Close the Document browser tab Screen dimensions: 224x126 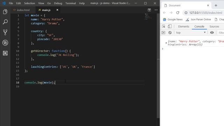tap(208, 6)
